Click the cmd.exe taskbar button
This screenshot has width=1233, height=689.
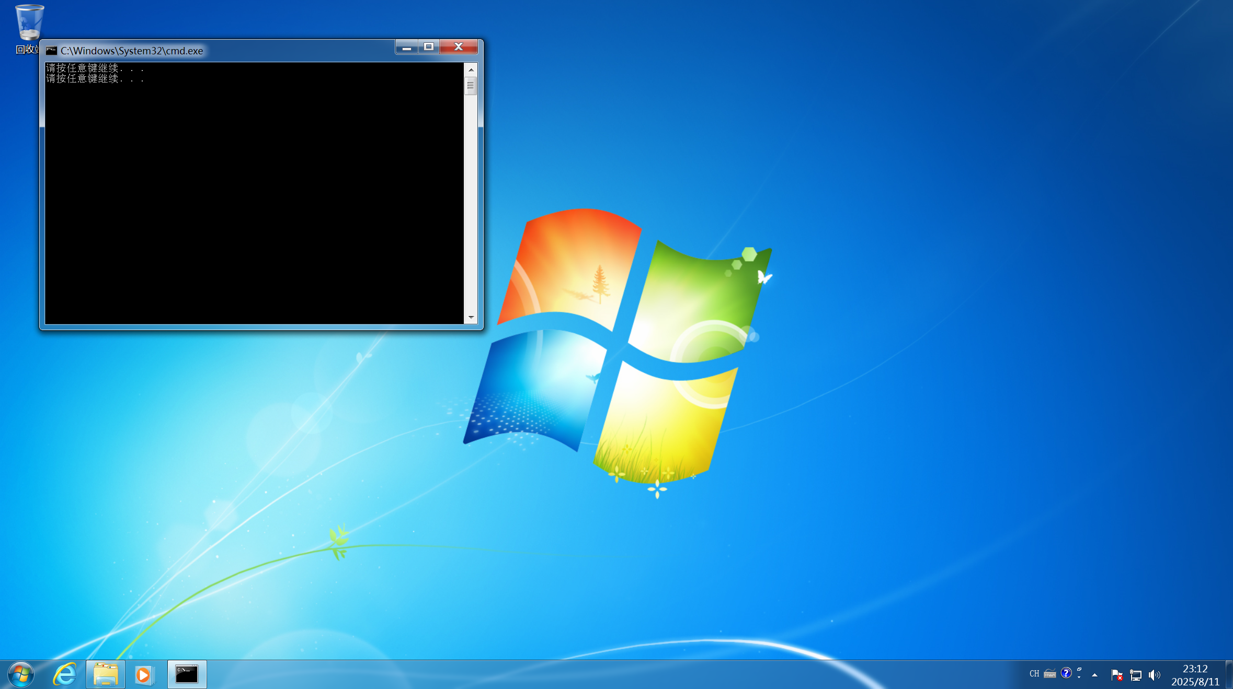pyautogui.click(x=187, y=674)
